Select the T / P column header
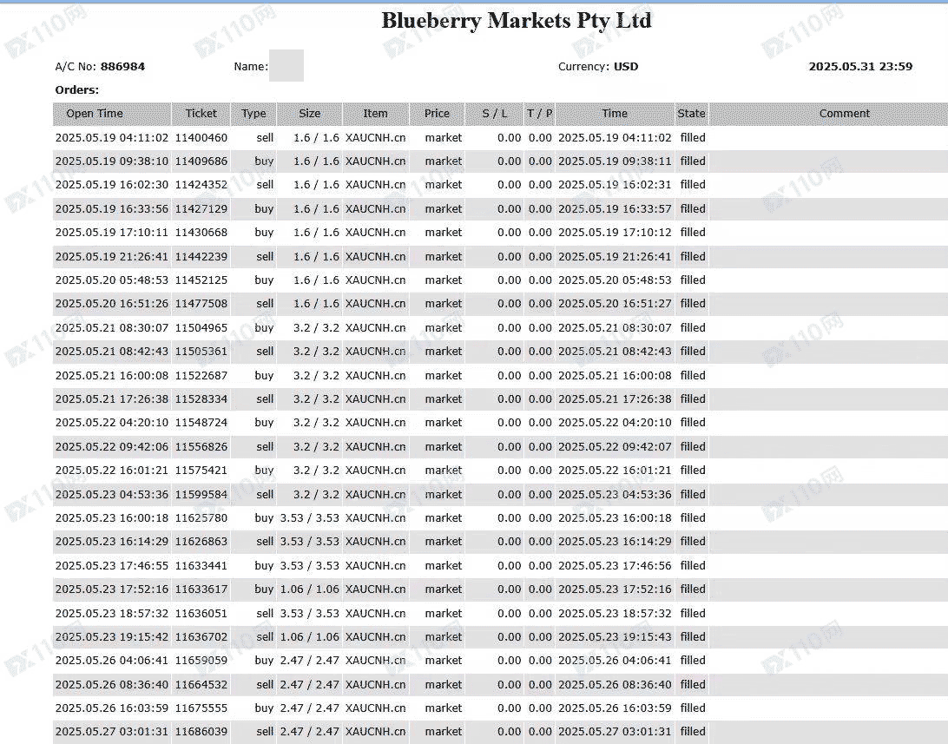 [x=539, y=114]
